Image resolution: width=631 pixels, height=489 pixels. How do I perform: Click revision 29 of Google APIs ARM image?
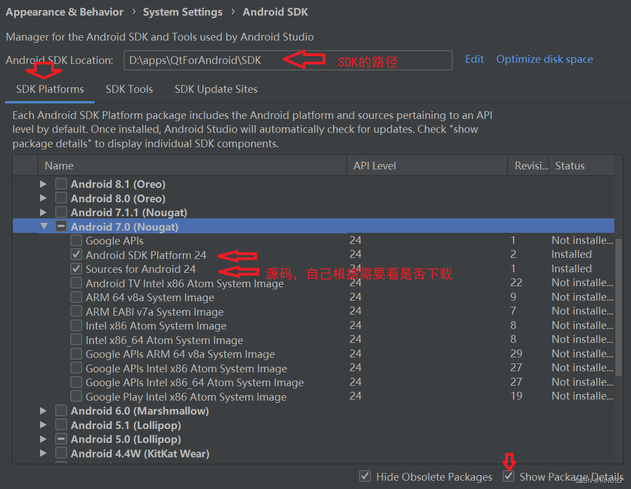click(516, 353)
